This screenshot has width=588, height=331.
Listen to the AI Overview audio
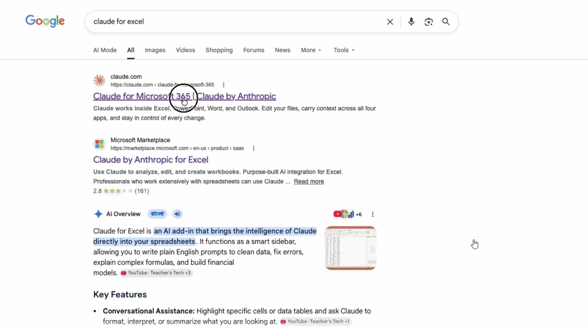coord(177,214)
